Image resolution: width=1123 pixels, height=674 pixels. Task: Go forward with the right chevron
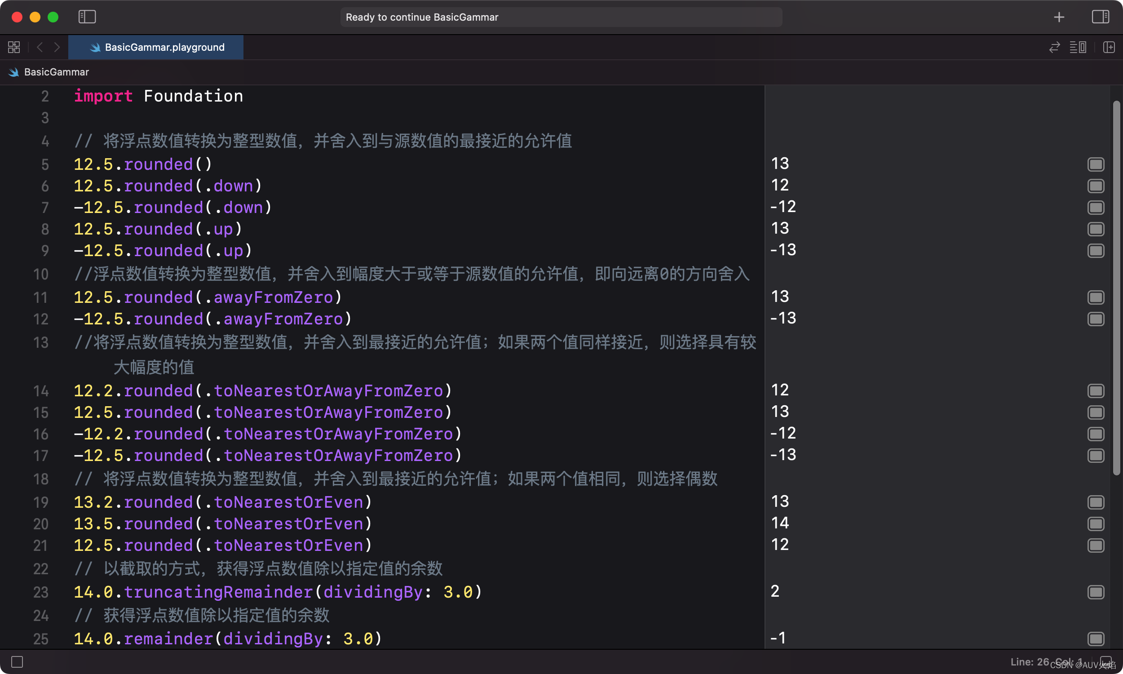[57, 47]
